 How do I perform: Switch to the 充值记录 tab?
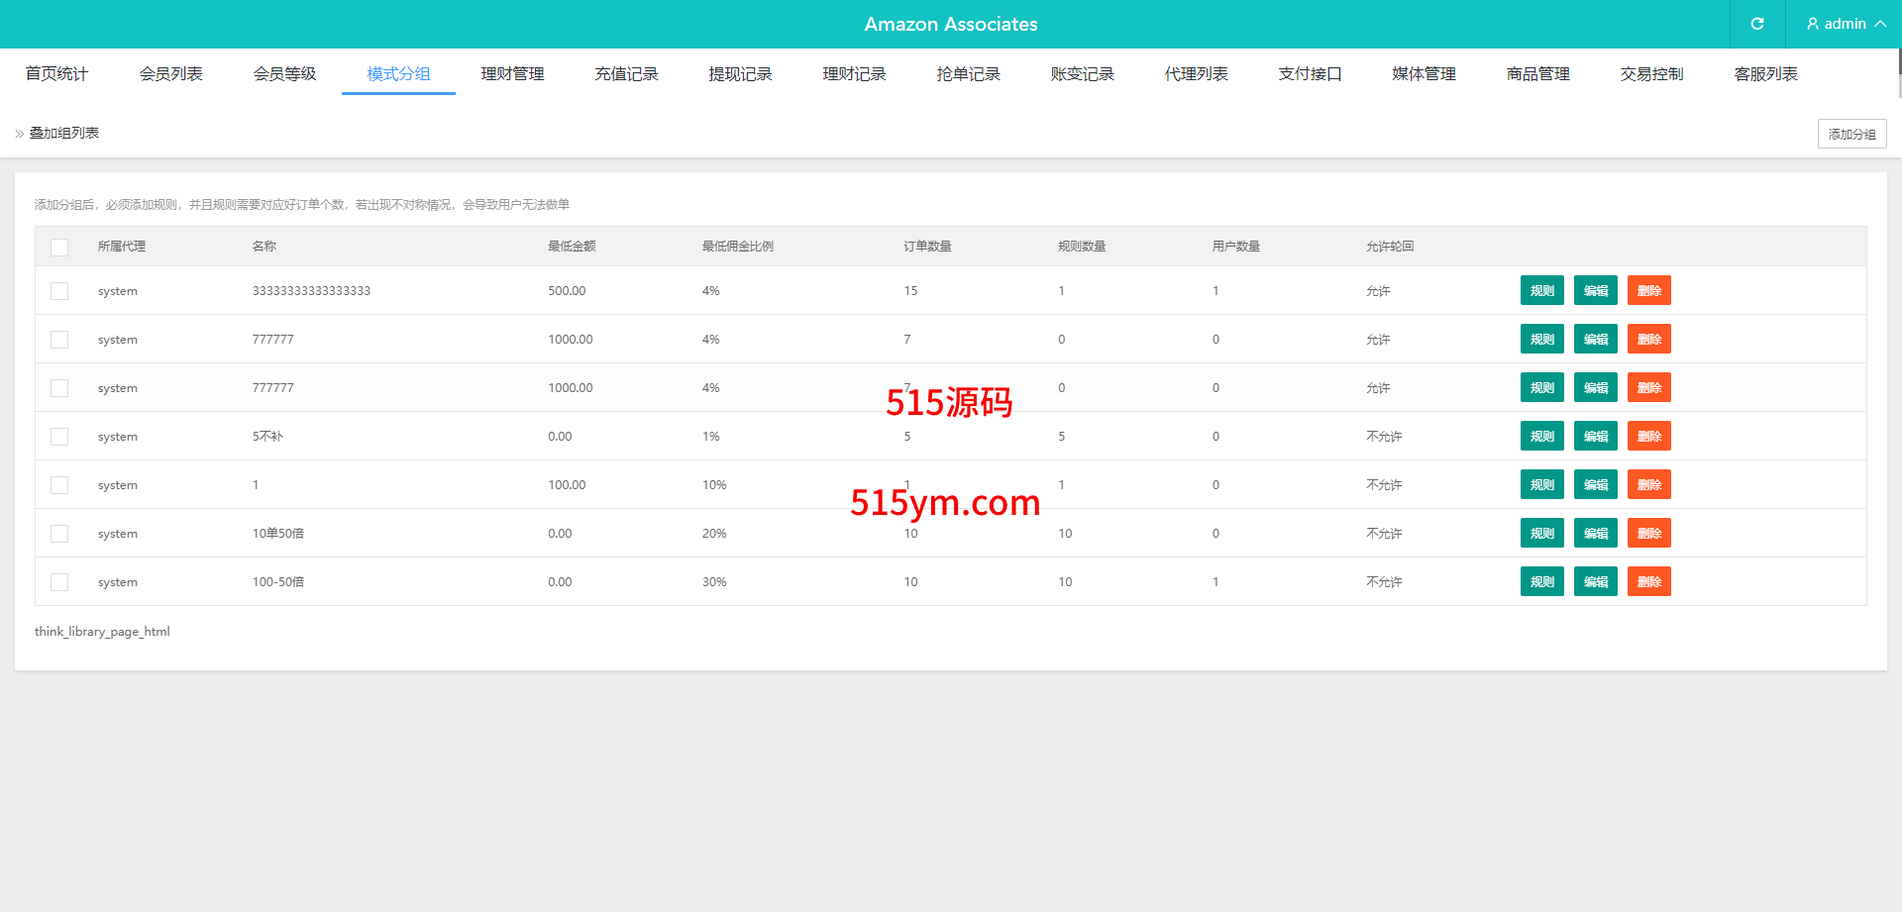[x=626, y=74]
